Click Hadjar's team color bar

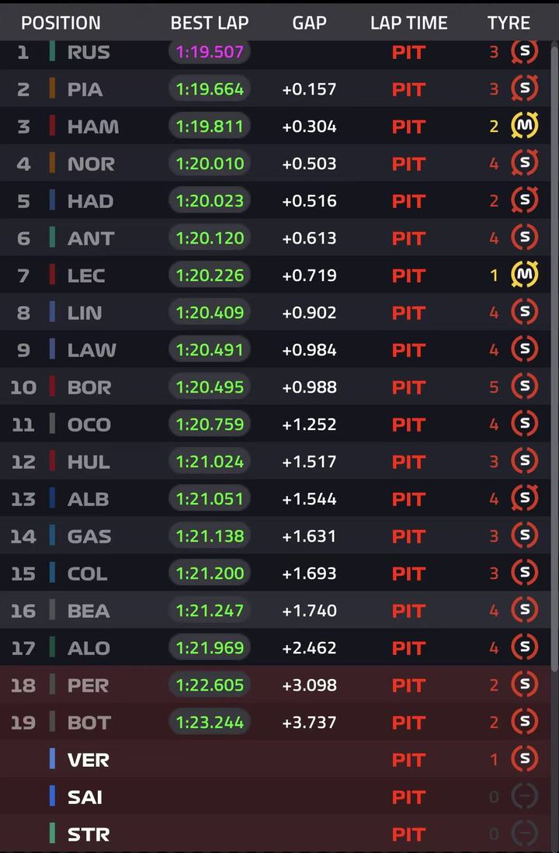point(52,201)
